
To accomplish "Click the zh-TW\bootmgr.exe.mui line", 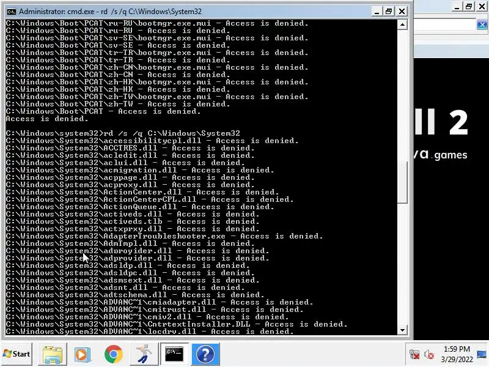I will (x=157, y=97).
